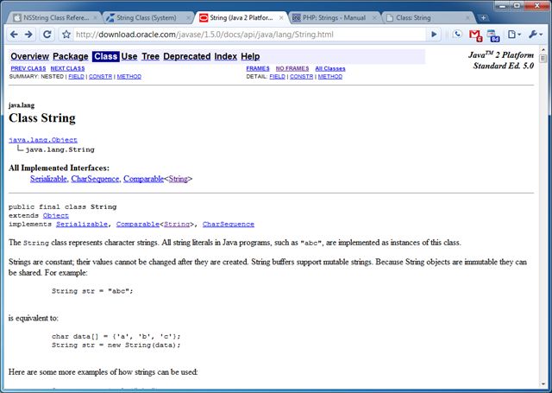Switch to the NSString Class Reference tab
This screenshot has height=393, width=552.
coord(55,17)
